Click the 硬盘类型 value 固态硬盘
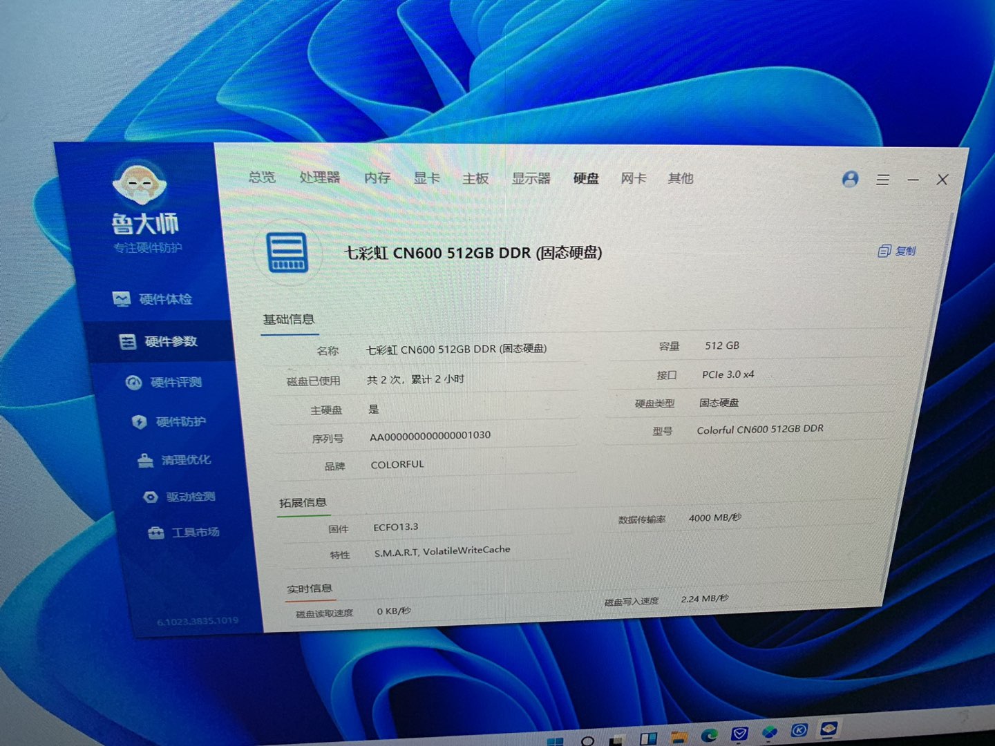The width and height of the screenshot is (995, 746). click(719, 403)
